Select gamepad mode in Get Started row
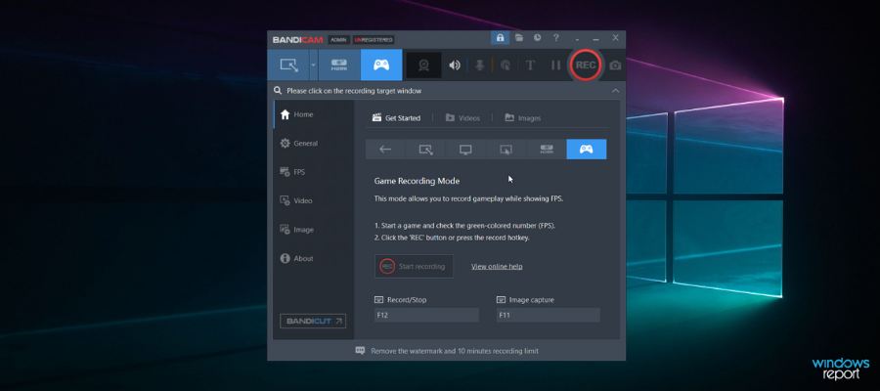The width and height of the screenshot is (880, 391). (x=587, y=150)
